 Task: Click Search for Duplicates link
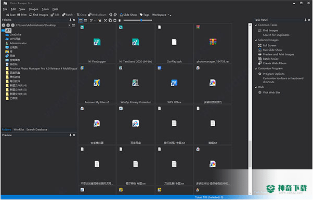[x=276, y=35]
